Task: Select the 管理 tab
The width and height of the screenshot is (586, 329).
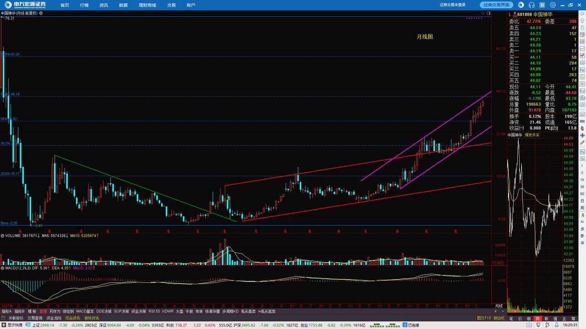Action: [43, 311]
